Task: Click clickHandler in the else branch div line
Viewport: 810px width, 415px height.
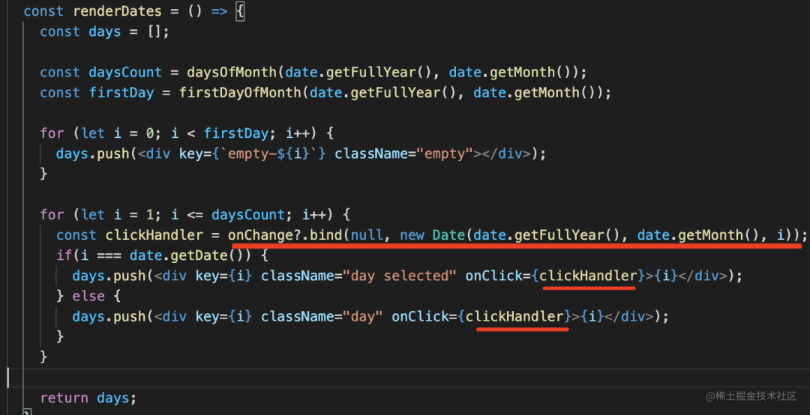Action: tap(514, 317)
